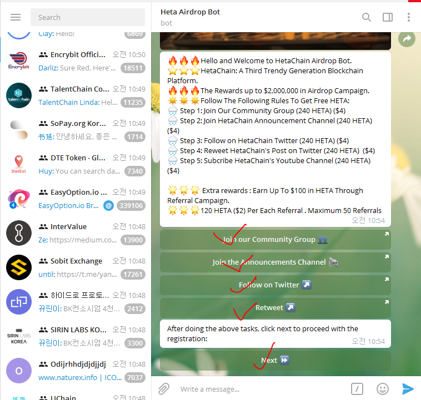
Task: Toggle the right side panel icon
Action: 388,17
